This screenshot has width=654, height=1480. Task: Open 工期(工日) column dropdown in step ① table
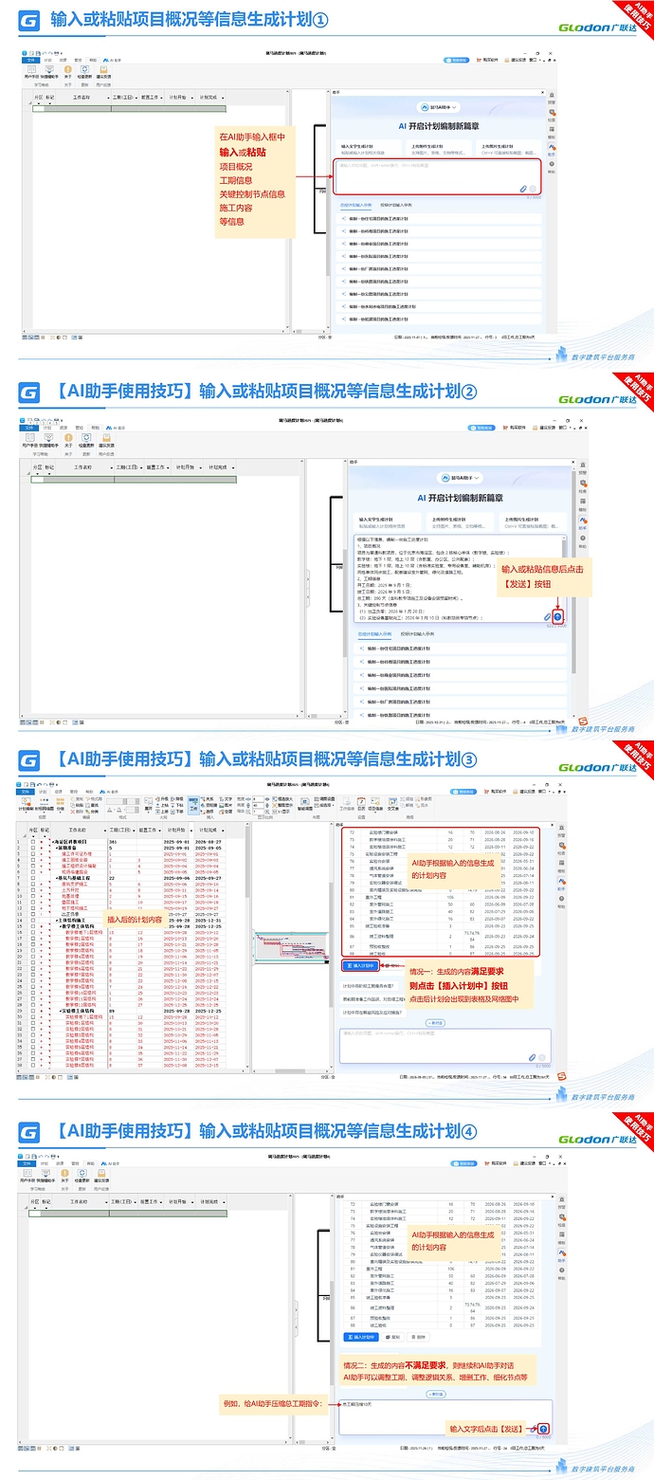click(135, 97)
